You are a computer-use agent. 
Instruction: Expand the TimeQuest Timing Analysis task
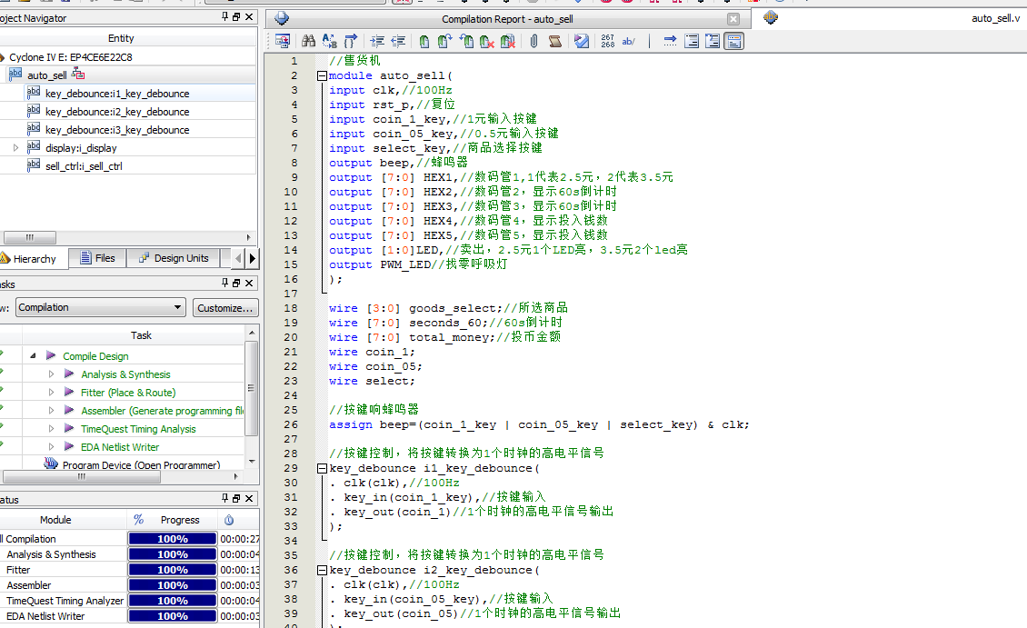click(x=51, y=429)
